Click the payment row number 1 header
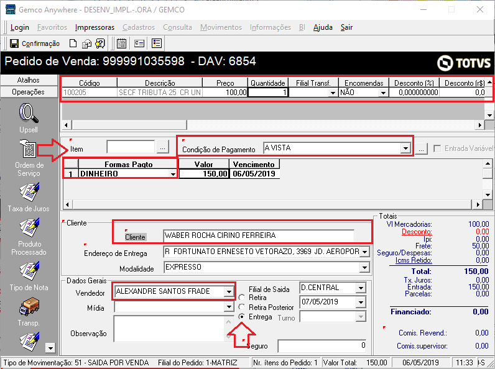This screenshot has width=495, height=369. pyautogui.click(x=71, y=174)
